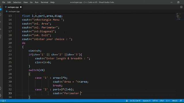Click "\n2. Perimeter" string on line 16

pyautogui.click(x=45, y=27)
